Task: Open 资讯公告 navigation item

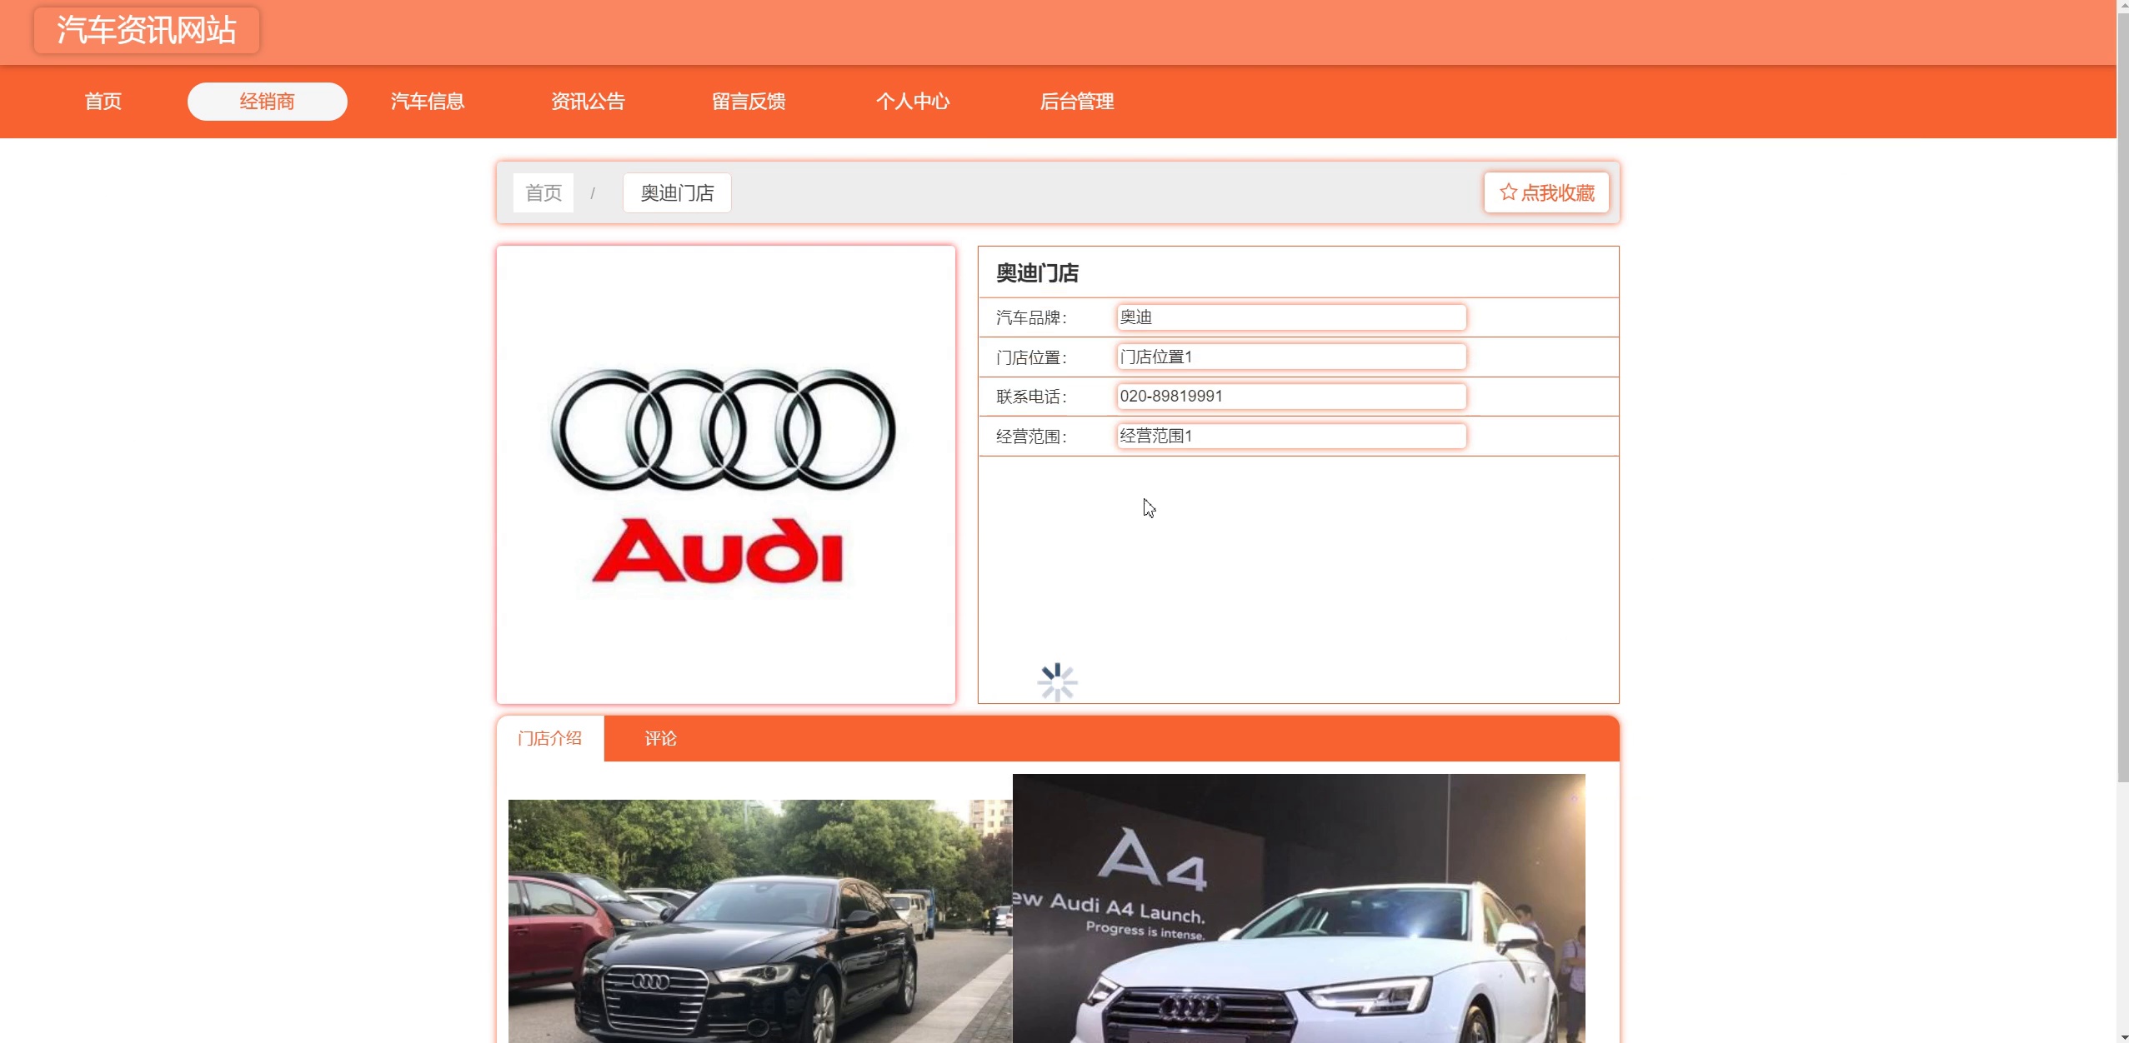Action: [x=588, y=102]
